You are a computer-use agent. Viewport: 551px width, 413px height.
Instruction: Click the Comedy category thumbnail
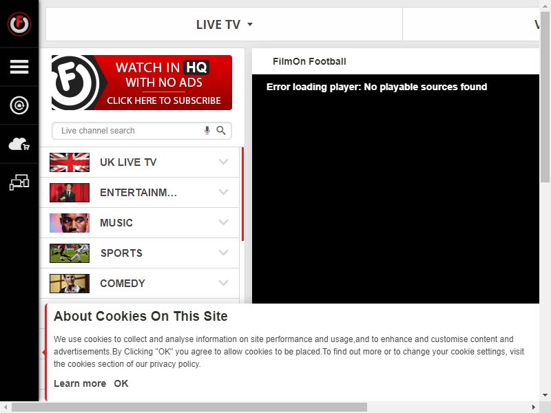tap(70, 284)
